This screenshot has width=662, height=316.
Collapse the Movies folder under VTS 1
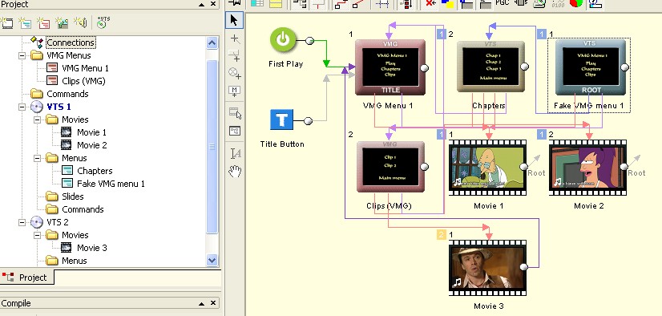tap(38, 120)
